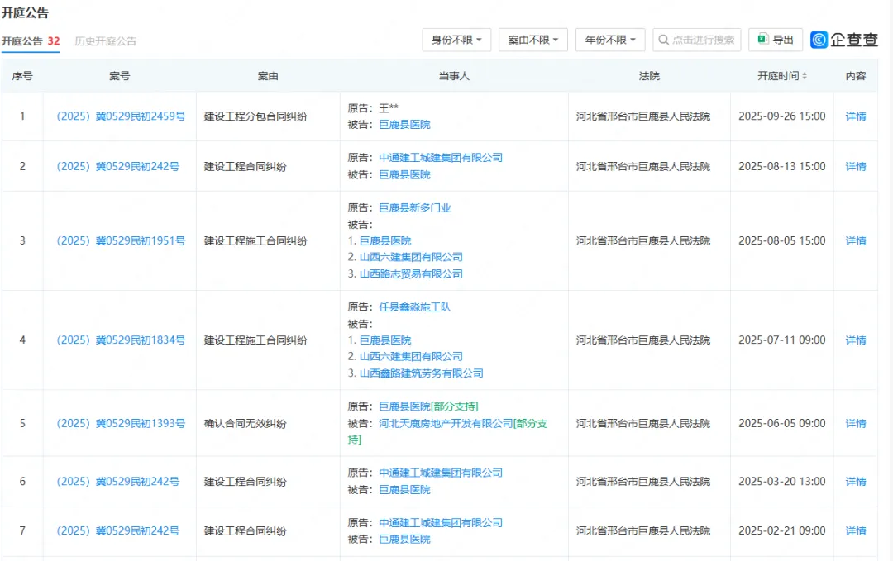
Task: Open case (2025)冀0529民初1393号
Action: 121,423
